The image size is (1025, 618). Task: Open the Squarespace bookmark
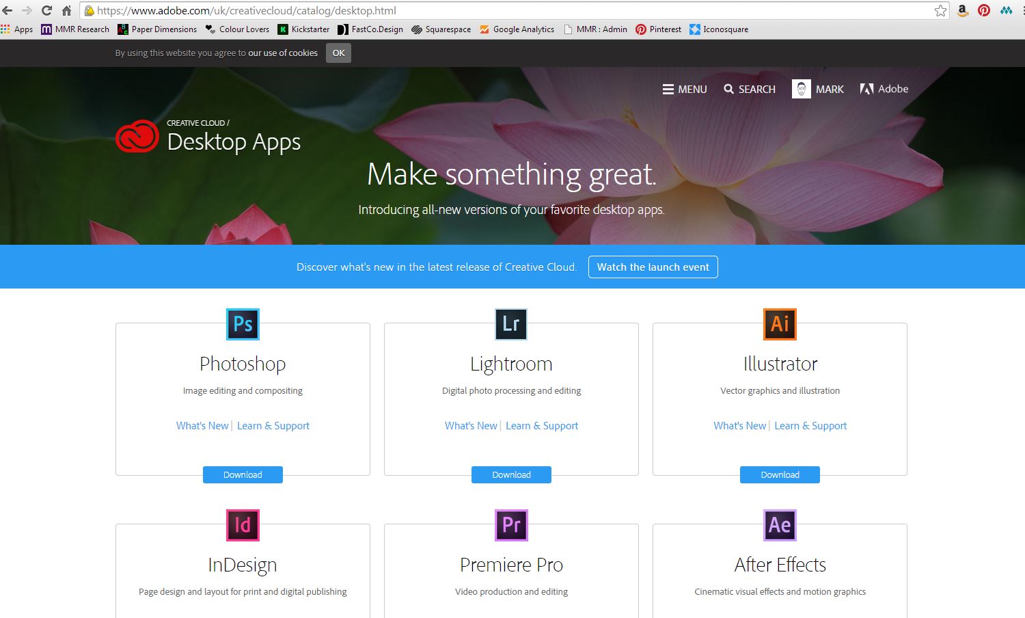(x=441, y=29)
